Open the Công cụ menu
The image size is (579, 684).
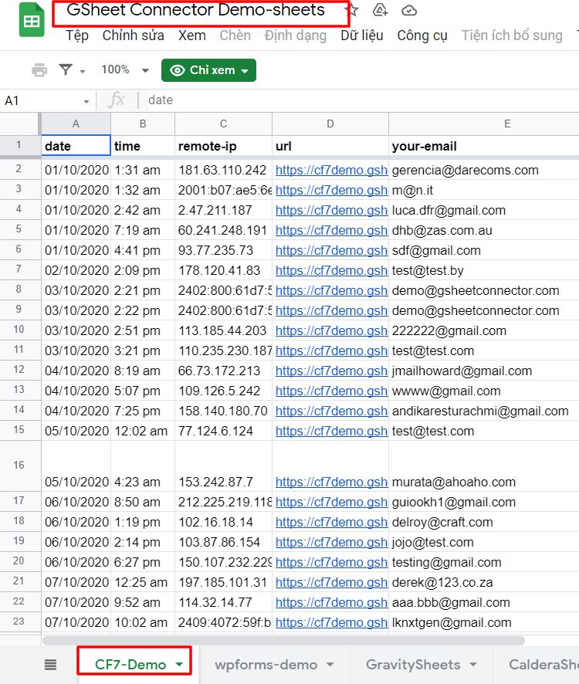(x=422, y=36)
